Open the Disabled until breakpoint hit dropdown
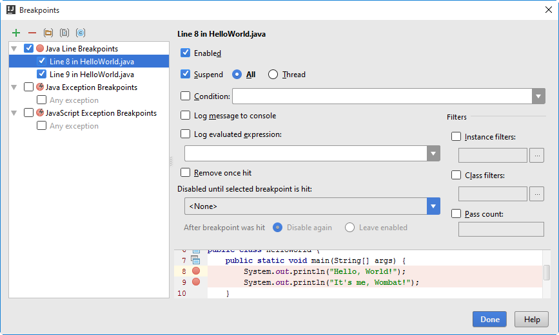This screenshot has height=335, width=559. (433, 206)
